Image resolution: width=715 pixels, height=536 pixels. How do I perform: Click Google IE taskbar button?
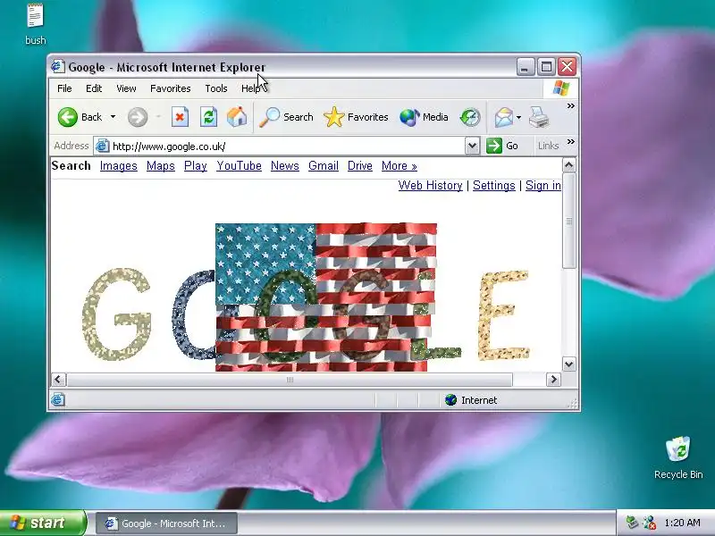pos(166,523)
